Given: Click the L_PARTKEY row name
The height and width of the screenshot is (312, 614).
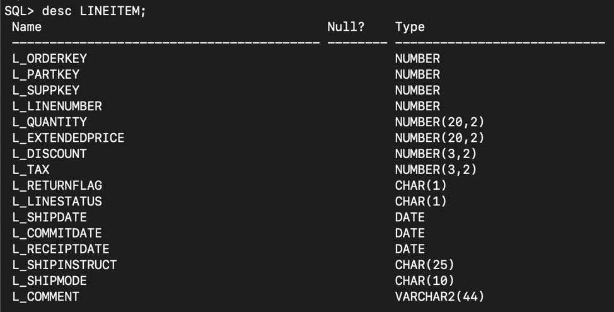Looking at the screenshot, I should click(46, 74).
